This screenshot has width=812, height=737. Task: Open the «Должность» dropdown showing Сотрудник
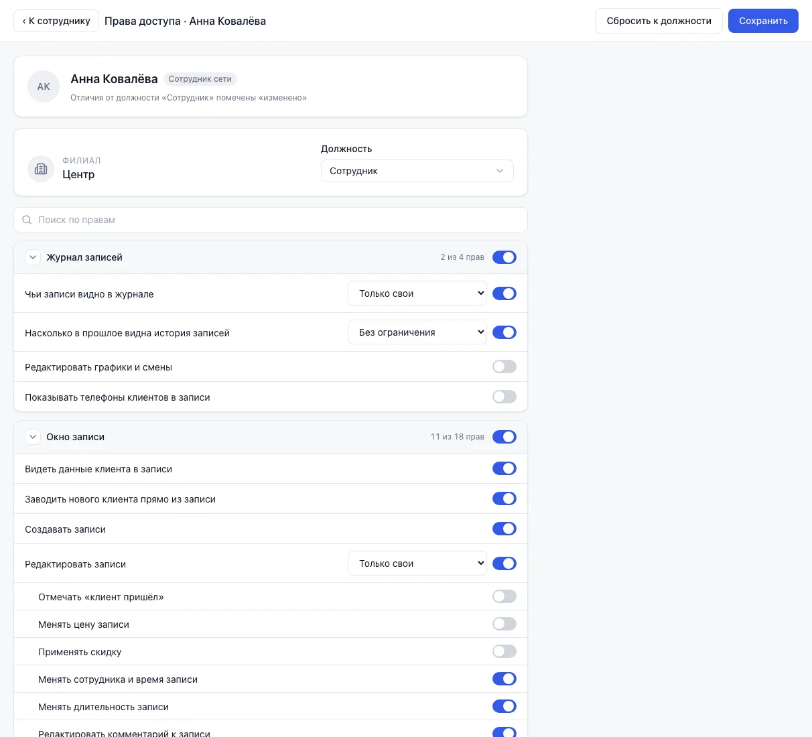[x=417, y=171]
